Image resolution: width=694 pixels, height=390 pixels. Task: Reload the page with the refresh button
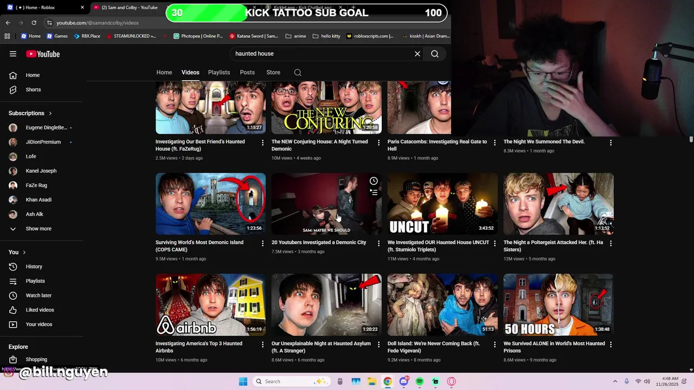[x=34, y=23]
